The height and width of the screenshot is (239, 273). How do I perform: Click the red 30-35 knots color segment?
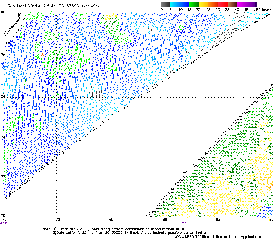pyautogui.click(x=223, y=4)
